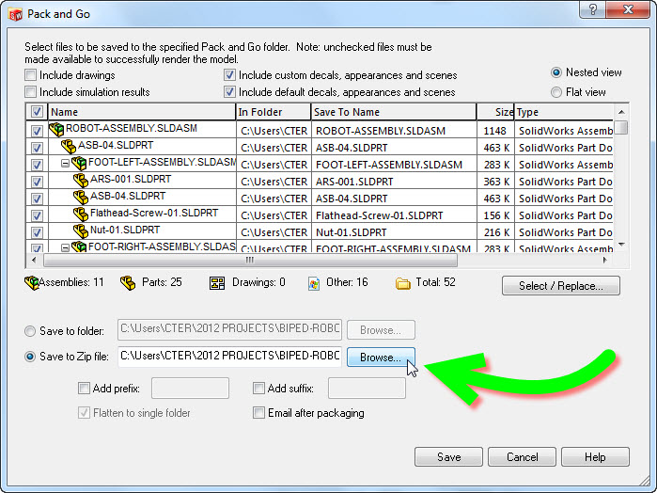Click the Save to Zip file path field

(229, 357)
